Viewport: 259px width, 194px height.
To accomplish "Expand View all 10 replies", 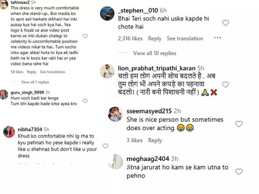I will pos(155,53).
